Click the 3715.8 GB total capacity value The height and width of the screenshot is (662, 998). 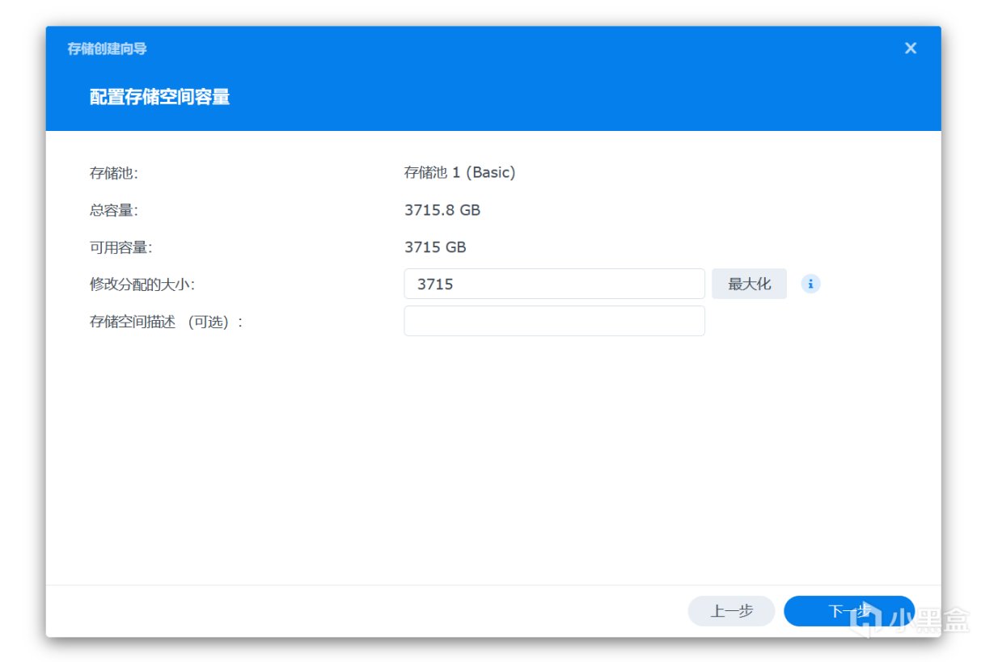point(442,210)
